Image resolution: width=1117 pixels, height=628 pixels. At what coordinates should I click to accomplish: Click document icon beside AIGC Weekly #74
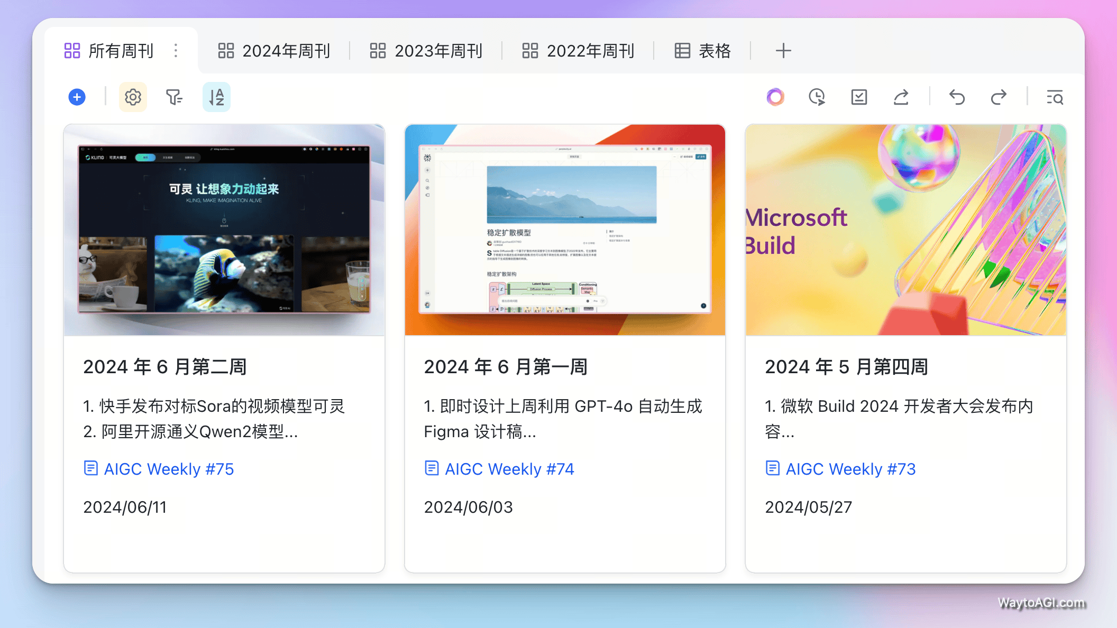coord(432,468)
